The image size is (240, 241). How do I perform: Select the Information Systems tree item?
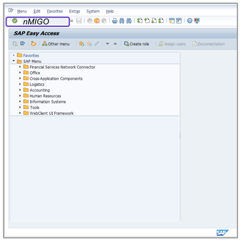pos(48,102)
